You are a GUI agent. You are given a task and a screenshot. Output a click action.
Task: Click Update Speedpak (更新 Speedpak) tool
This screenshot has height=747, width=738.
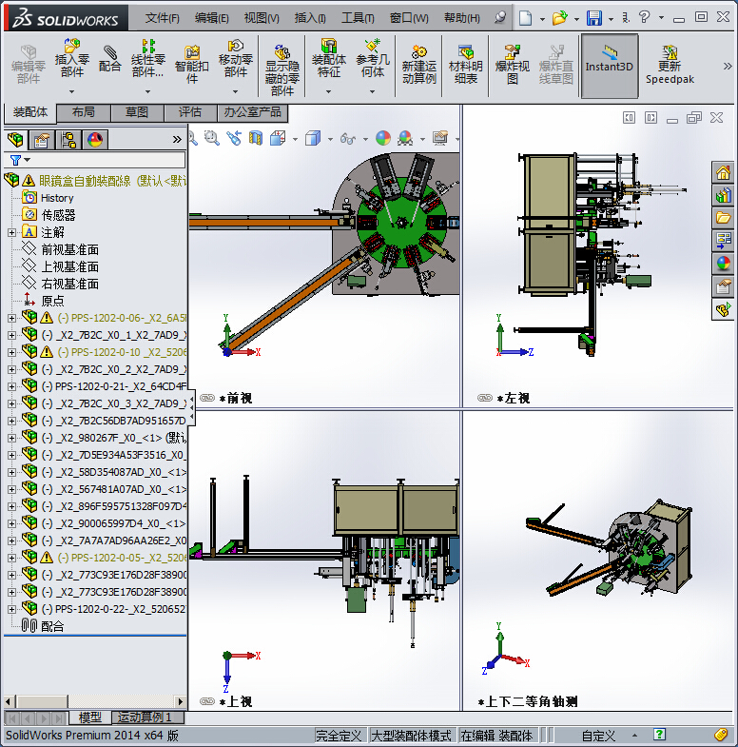pos(670,65)
